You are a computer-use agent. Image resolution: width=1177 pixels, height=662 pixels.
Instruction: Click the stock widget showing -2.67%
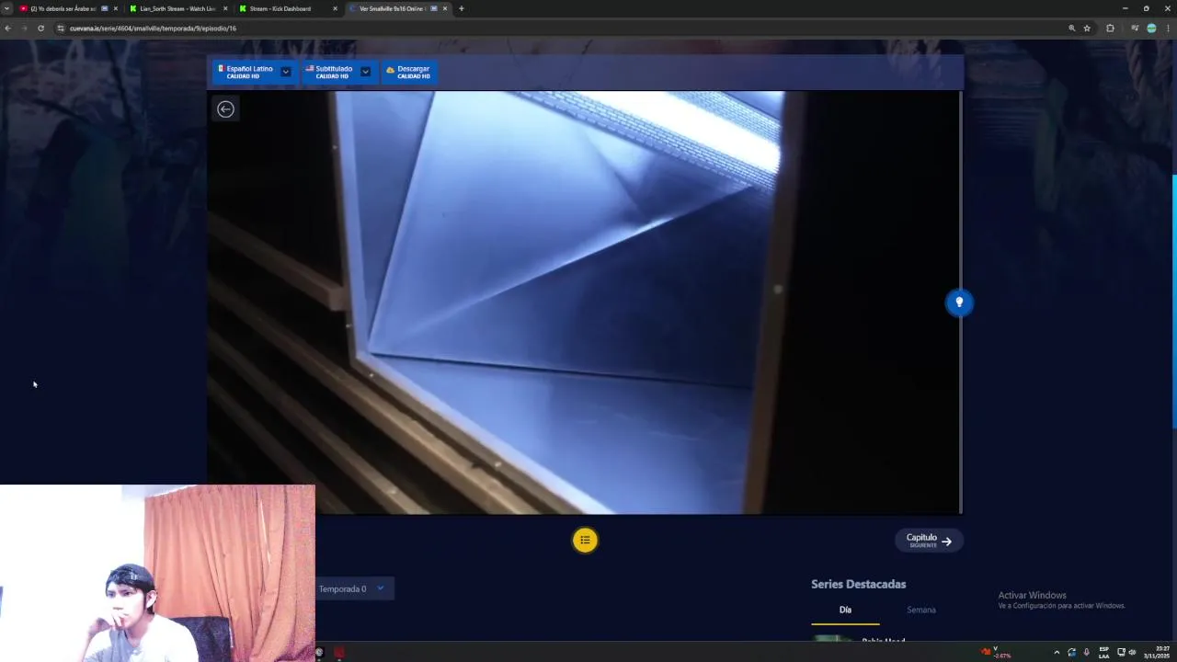coord(996,652)
